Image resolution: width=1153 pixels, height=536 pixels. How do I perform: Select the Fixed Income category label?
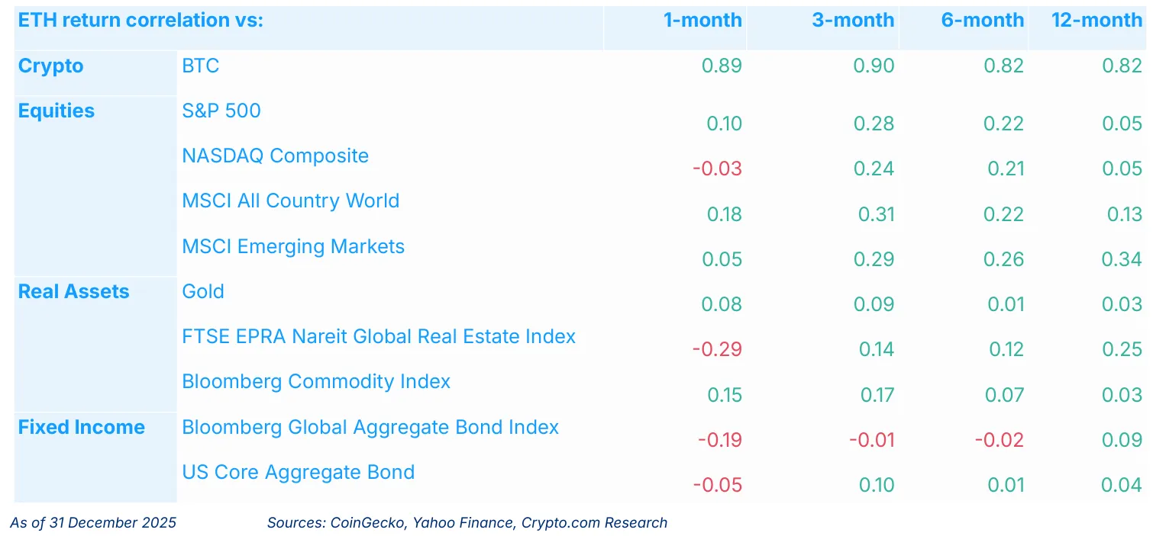(82, 427)
